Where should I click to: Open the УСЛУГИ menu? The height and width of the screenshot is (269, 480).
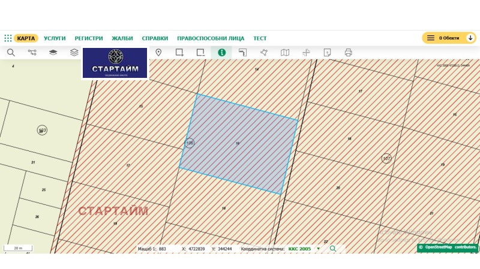coord(55,38)
